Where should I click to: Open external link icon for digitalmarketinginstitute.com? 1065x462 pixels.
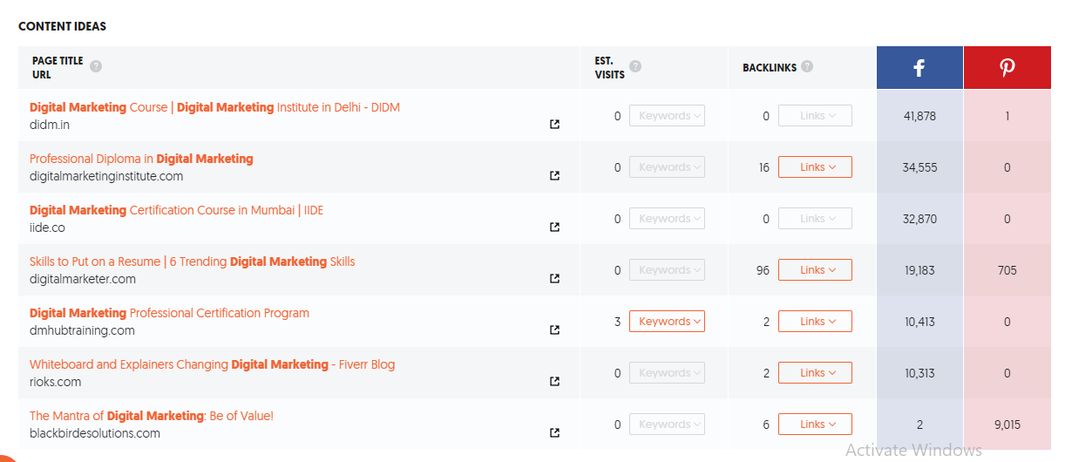click(x=555, y=176)
